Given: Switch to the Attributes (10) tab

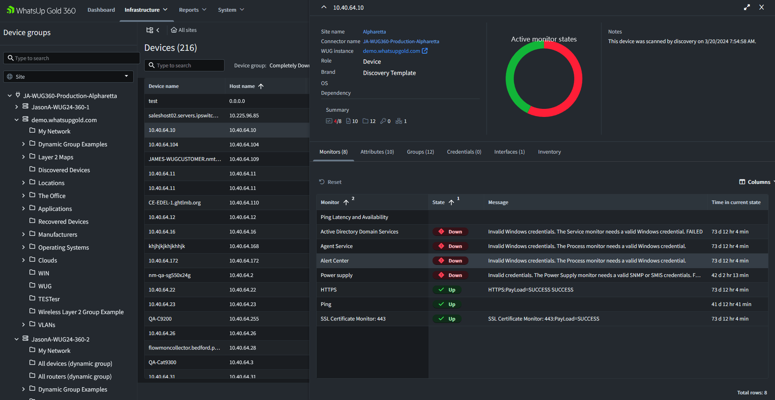Looking at the screenshot, I should [377, 152].
